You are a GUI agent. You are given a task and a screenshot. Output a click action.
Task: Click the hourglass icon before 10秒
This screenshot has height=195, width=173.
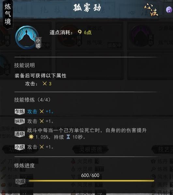(68, 137)
